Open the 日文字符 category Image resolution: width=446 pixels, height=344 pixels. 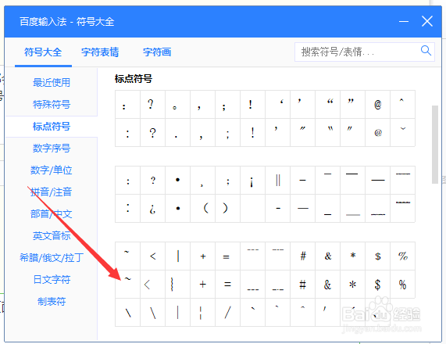52,280
